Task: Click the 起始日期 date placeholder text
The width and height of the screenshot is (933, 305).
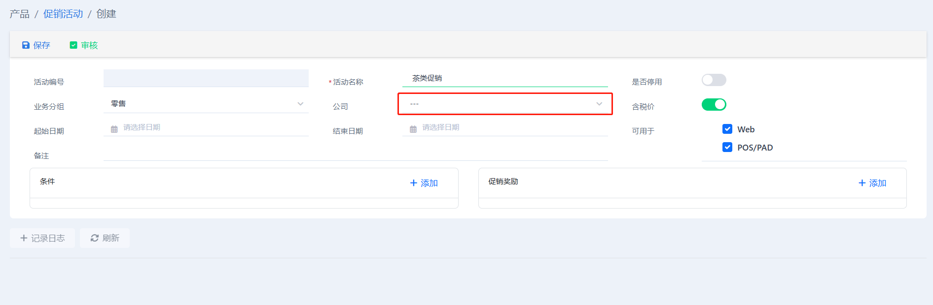Action: 142,127
